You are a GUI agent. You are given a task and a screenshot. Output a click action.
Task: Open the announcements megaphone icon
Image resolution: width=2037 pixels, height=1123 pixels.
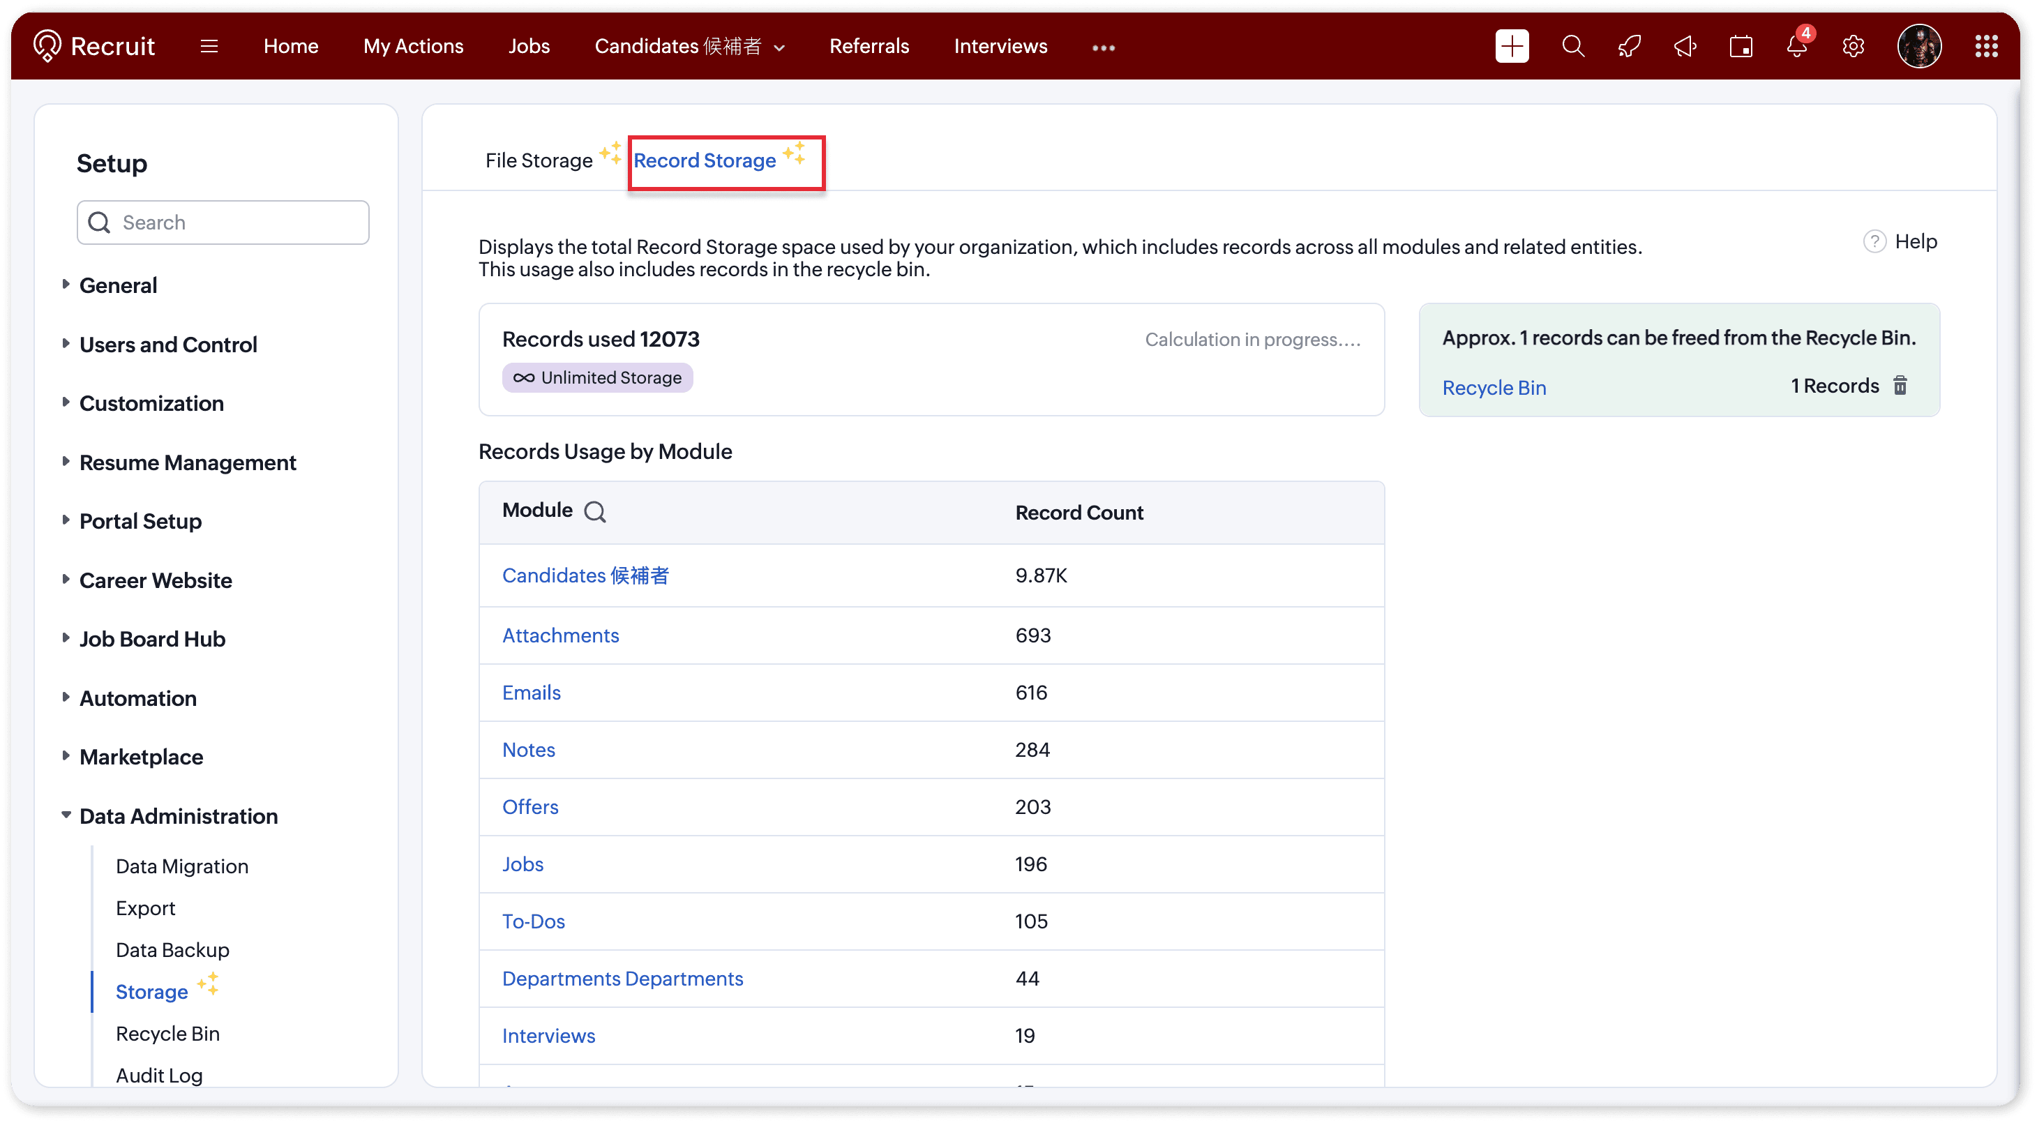[x=1685, y=46]
